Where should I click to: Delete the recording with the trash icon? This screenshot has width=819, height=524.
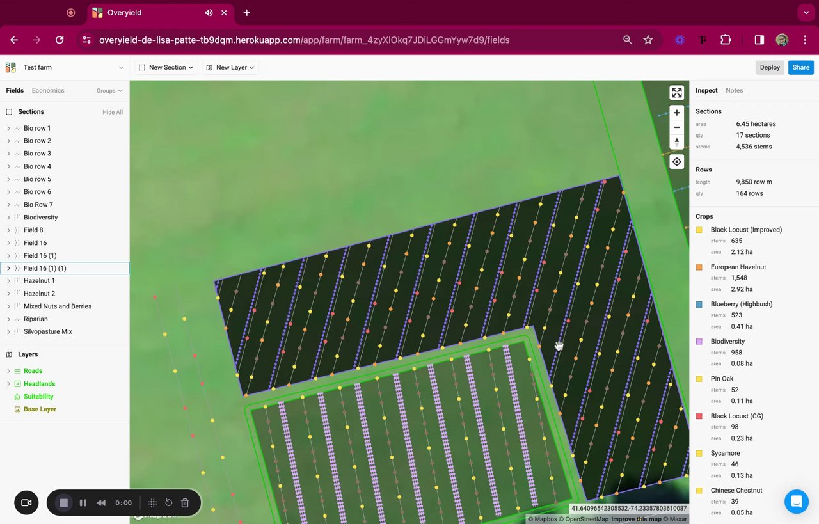click(185, 503)
